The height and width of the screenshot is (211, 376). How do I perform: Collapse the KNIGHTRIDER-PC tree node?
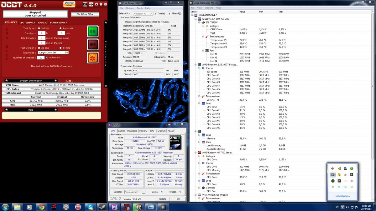pos(192,15)
